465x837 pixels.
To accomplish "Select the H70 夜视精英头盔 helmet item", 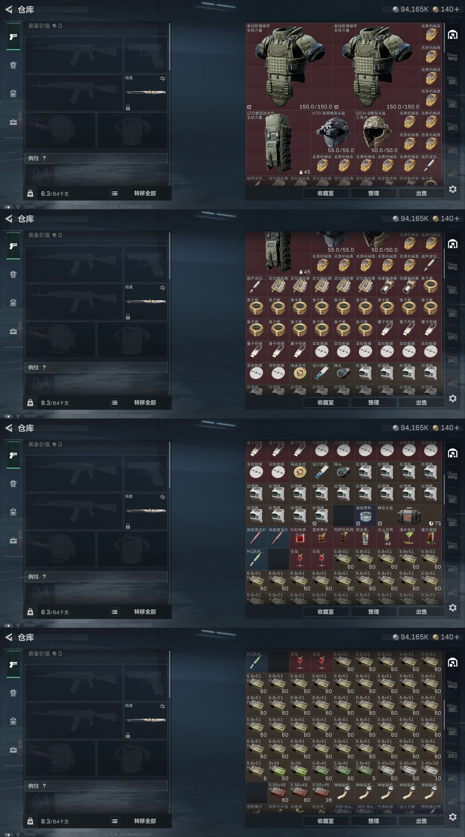I will [x=333, y=132].
